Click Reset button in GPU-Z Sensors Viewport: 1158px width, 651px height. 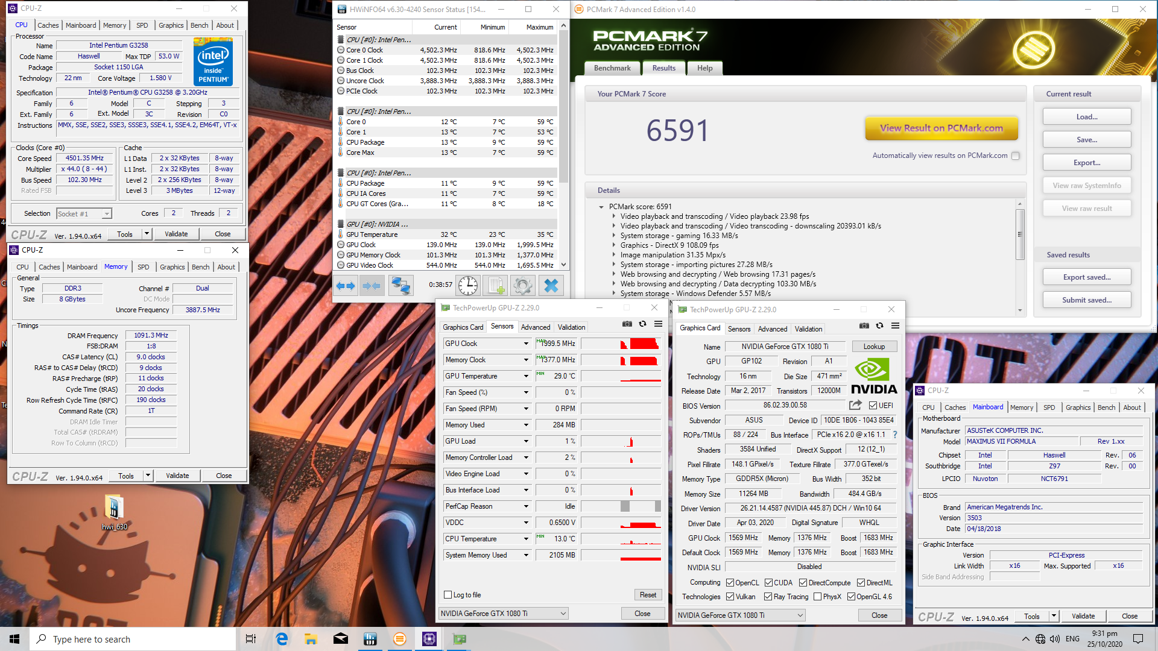648,595
